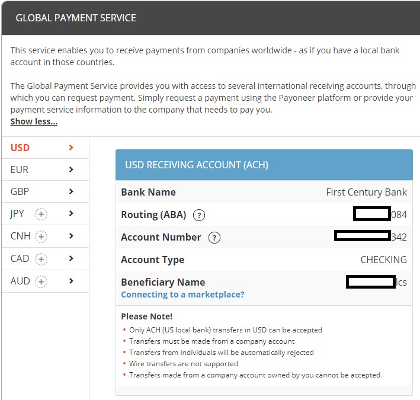Open the Routing (ABA) help question mark
This screenshot has width=420, height=400.
(199, 215)
